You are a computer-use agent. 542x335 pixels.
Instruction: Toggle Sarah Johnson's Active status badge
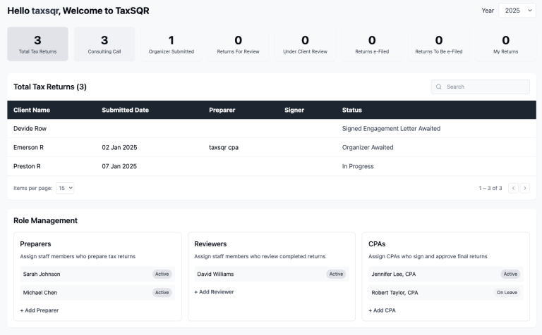point(162,274)
